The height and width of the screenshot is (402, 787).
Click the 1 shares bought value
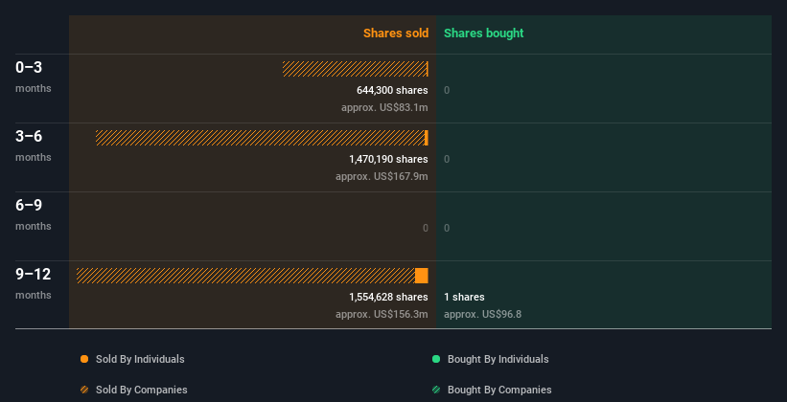point(464,297)
